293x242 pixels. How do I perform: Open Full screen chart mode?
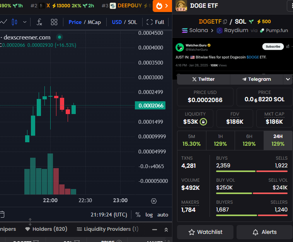point(155,22)
